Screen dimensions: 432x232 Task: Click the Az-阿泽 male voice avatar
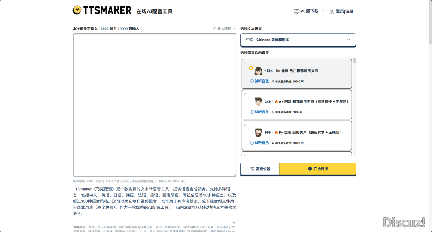tap(258, 102)
